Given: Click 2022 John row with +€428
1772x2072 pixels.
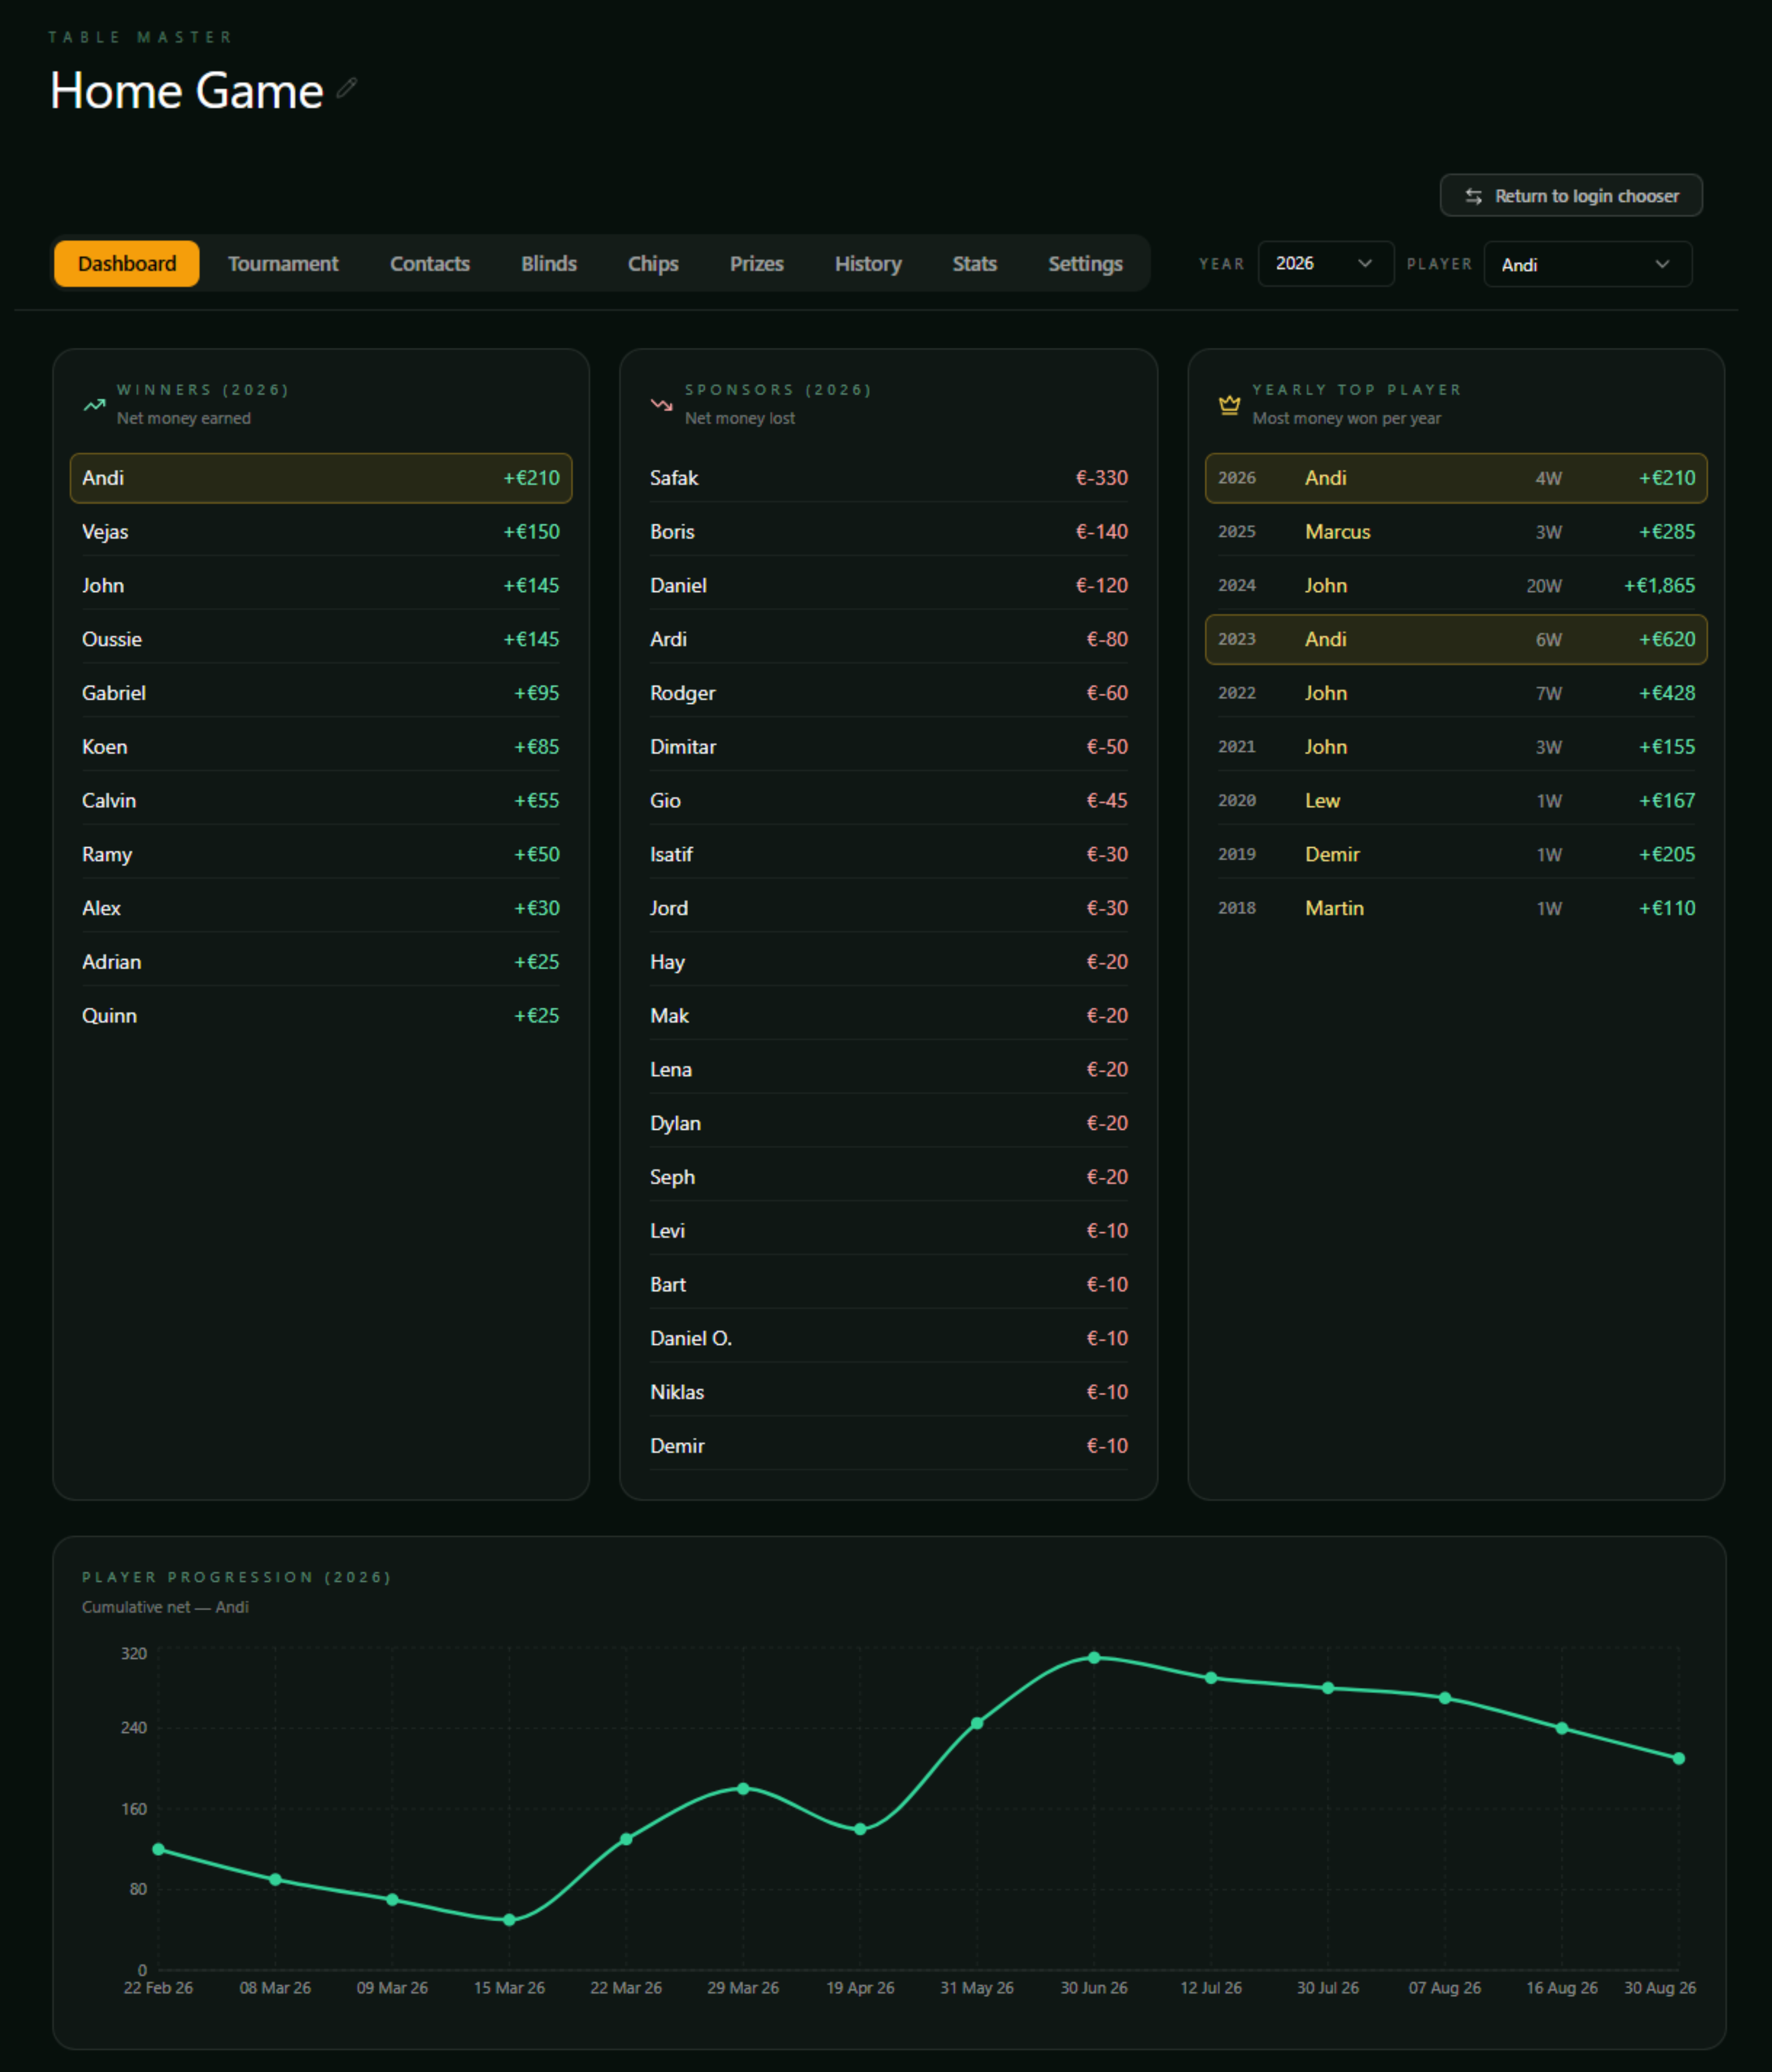Looking at the screenshot, I should [x=1456, y=693].
